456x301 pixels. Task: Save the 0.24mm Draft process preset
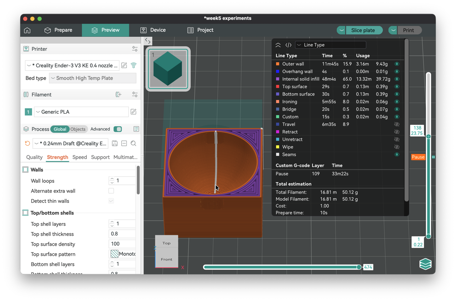pos(115,143)
